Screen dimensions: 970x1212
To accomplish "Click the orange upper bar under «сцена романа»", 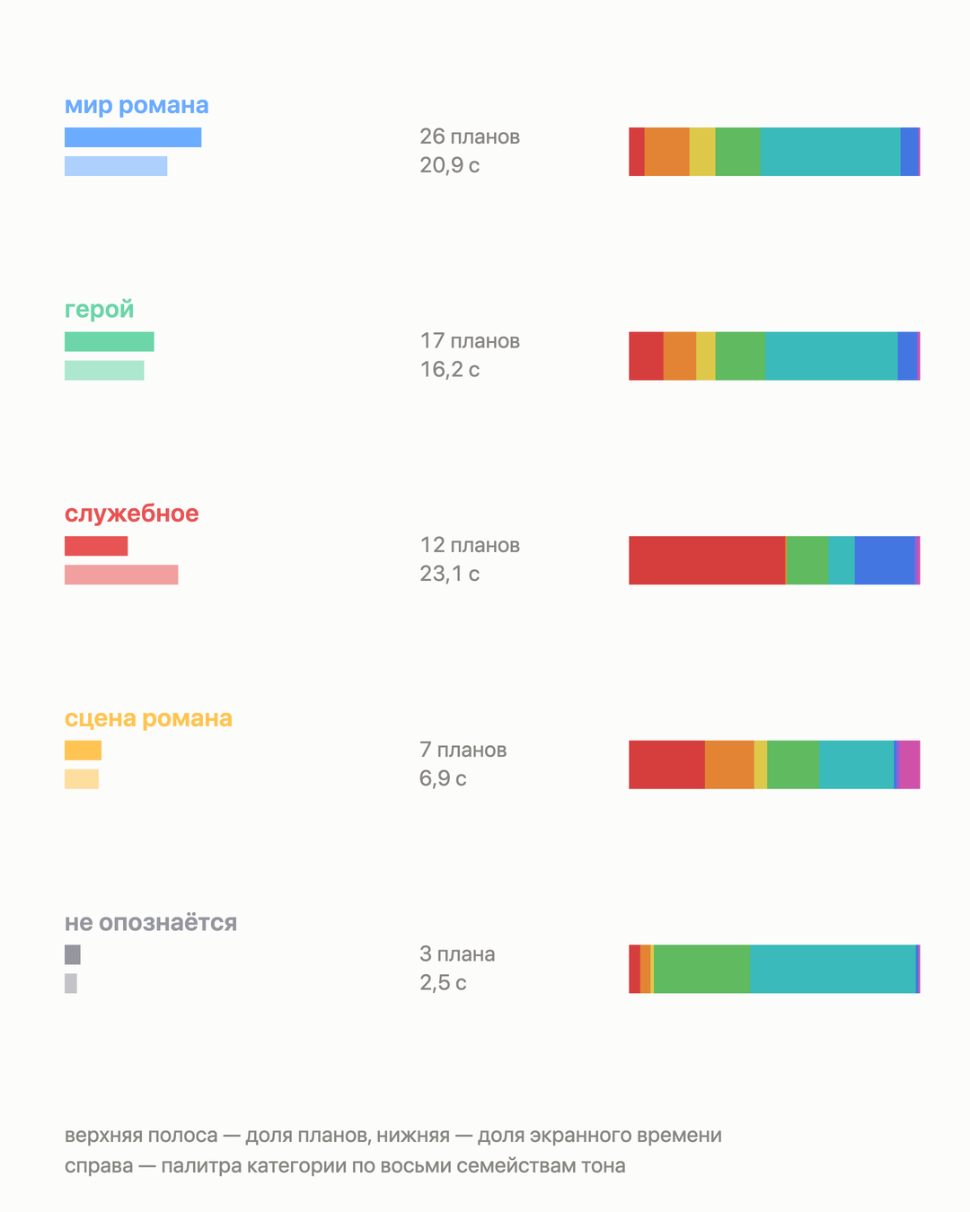I will click(x=83, y=751).
